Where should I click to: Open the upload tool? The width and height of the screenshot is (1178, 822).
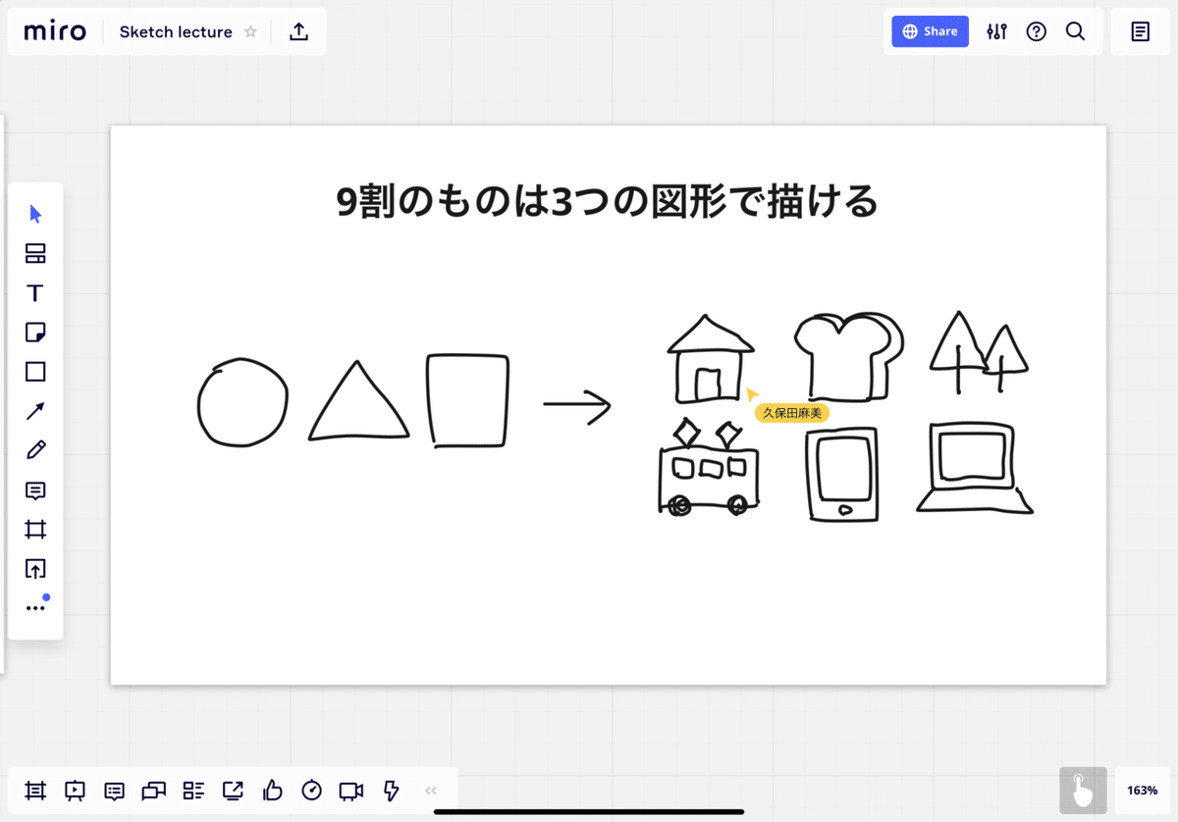34,567
